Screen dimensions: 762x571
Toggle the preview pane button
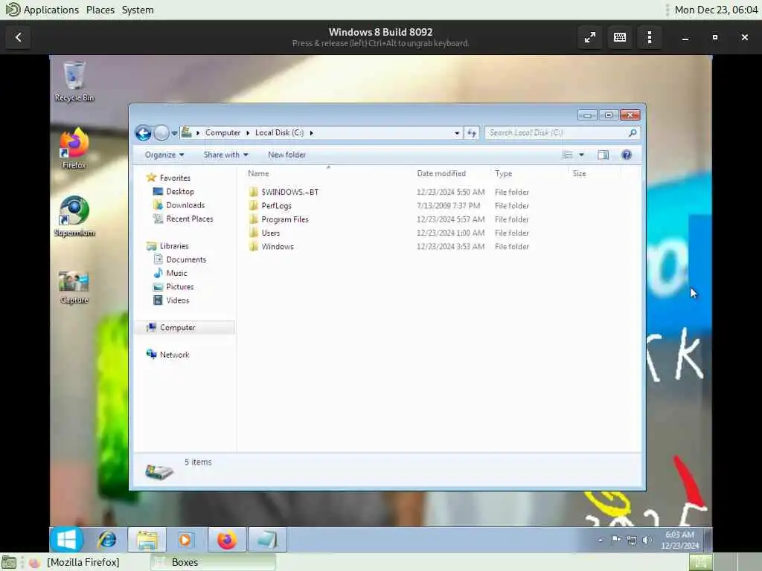tap(603, 155)
